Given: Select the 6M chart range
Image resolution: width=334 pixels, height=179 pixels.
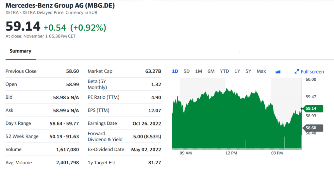Looking at the screenshot, I should click(x=211, y=71).
